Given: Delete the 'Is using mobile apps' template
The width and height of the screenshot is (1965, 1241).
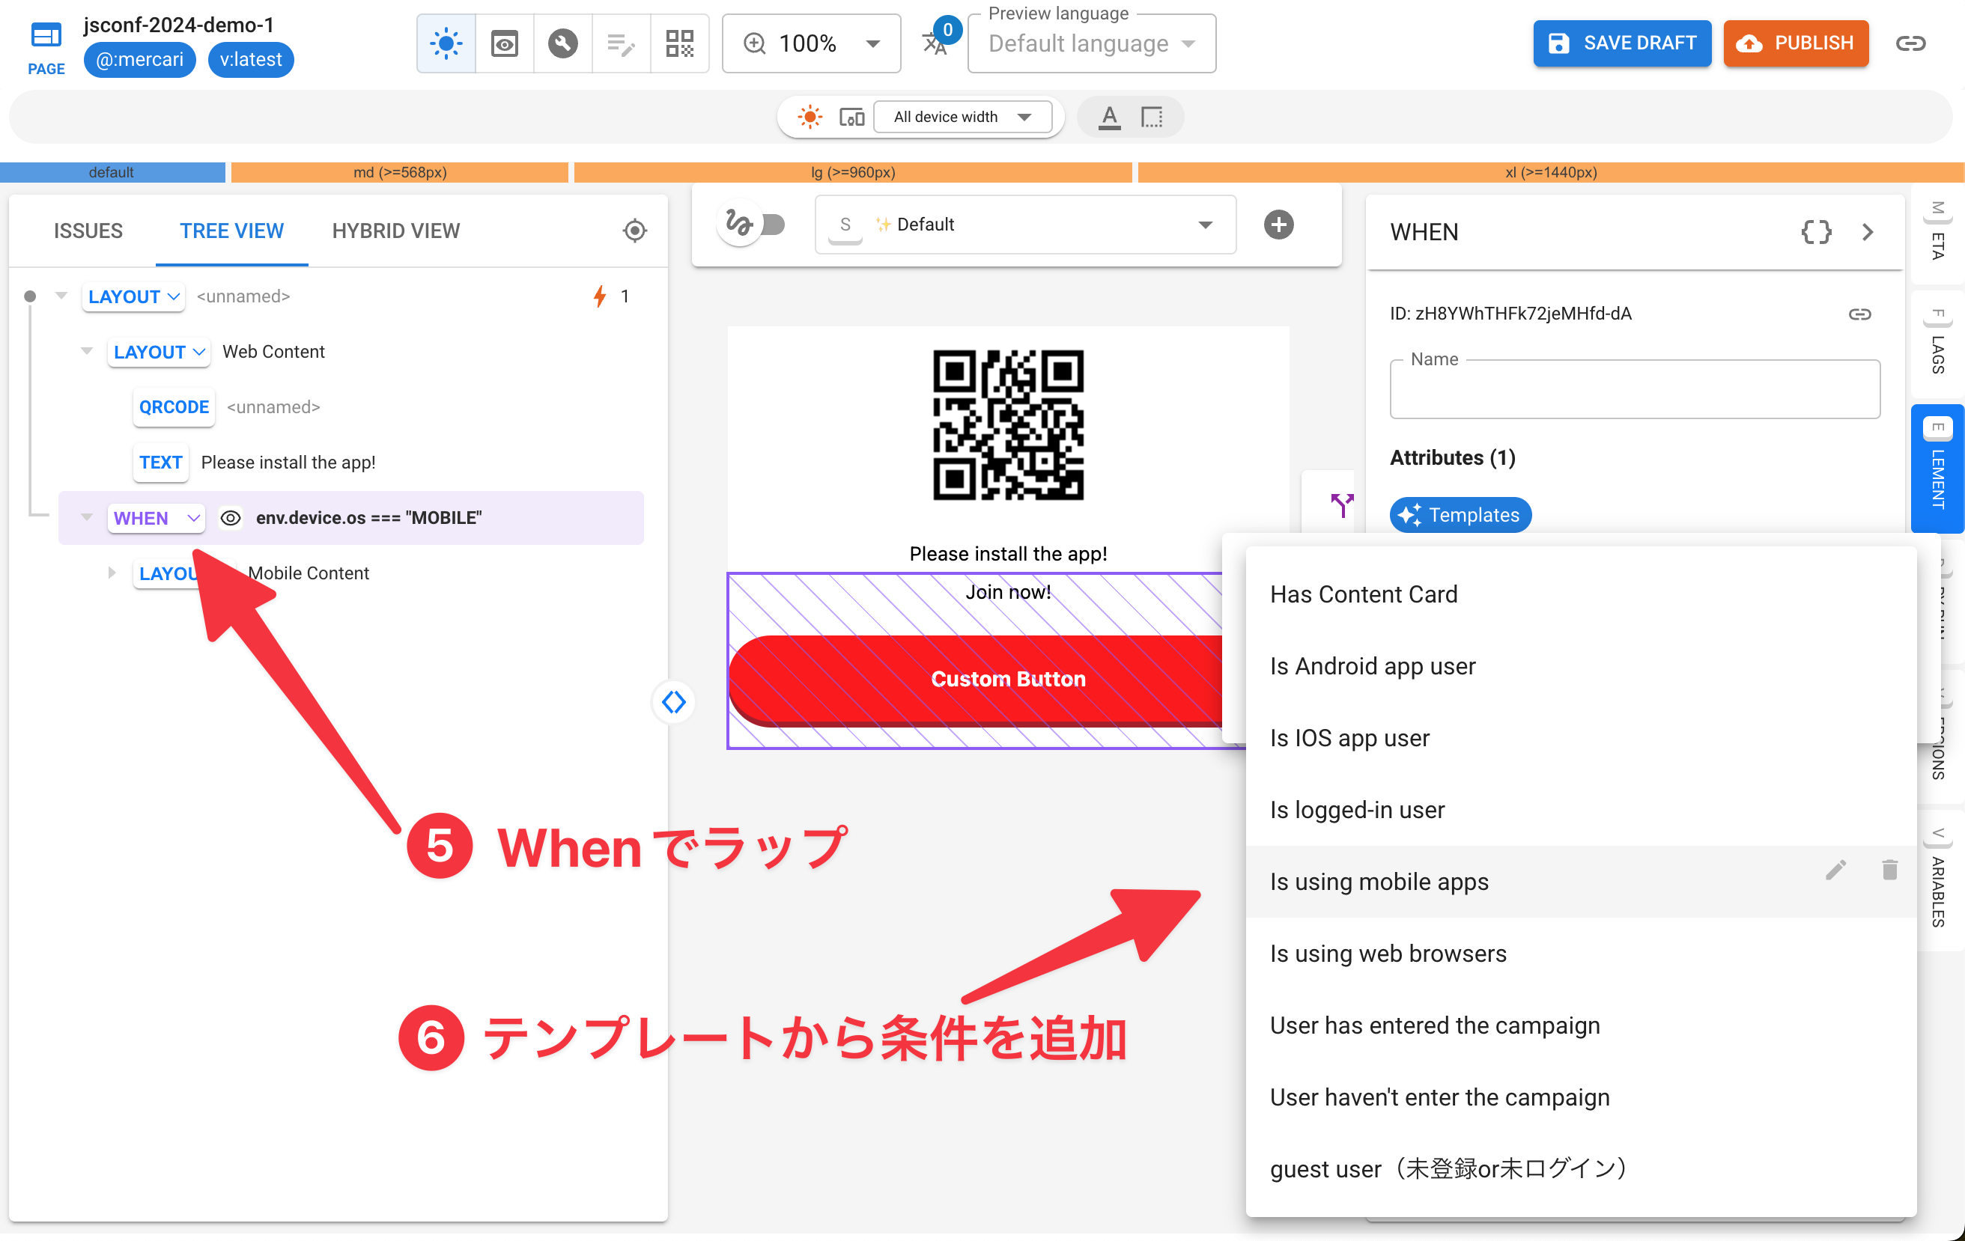Looking at the screenshot, I should pos(1890,870).
